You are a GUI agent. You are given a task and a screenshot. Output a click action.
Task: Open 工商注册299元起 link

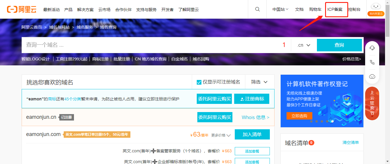(x=72, y=59)
